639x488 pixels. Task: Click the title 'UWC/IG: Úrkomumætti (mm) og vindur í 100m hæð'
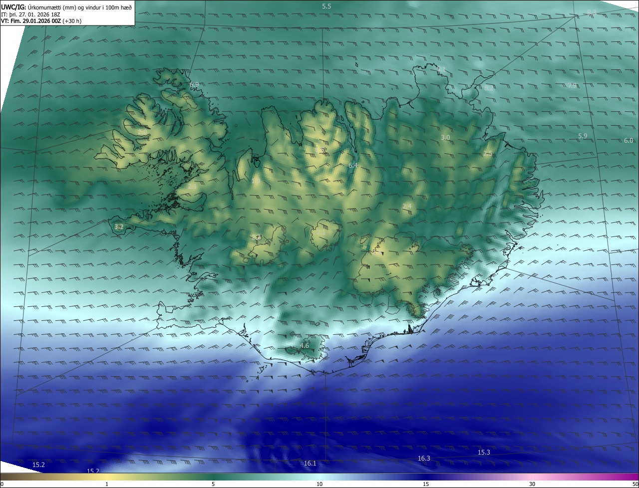tap(66, 6)
